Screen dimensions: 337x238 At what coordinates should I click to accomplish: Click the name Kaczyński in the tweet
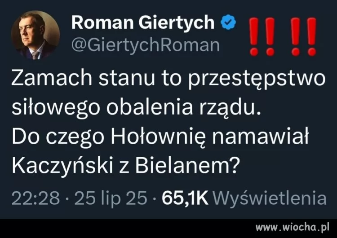62,166
